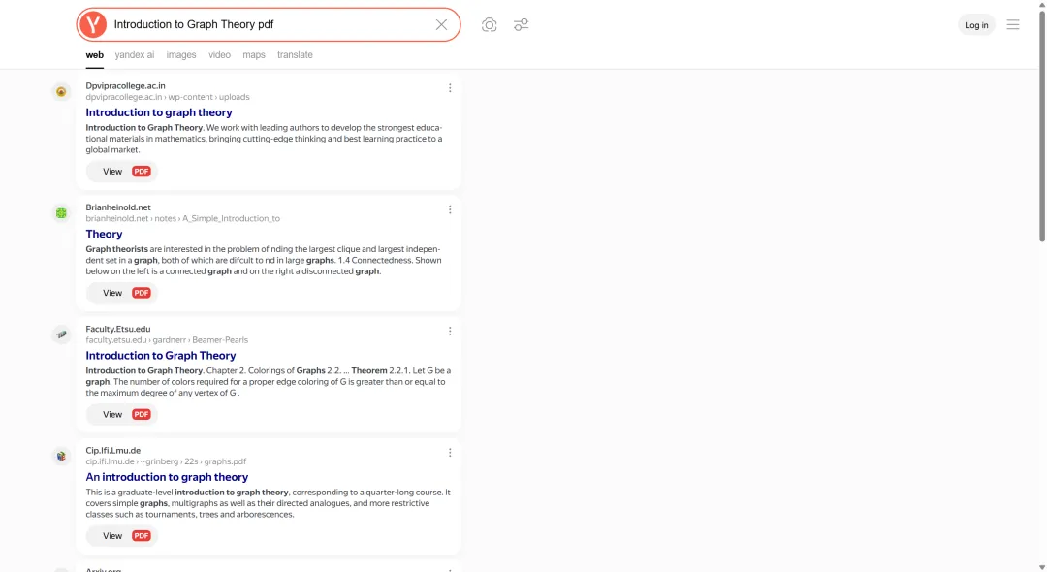Open image search camera icon
The width and height of the screenshot is (1047, 572).
pyautogui.click(x=489, y=24)
